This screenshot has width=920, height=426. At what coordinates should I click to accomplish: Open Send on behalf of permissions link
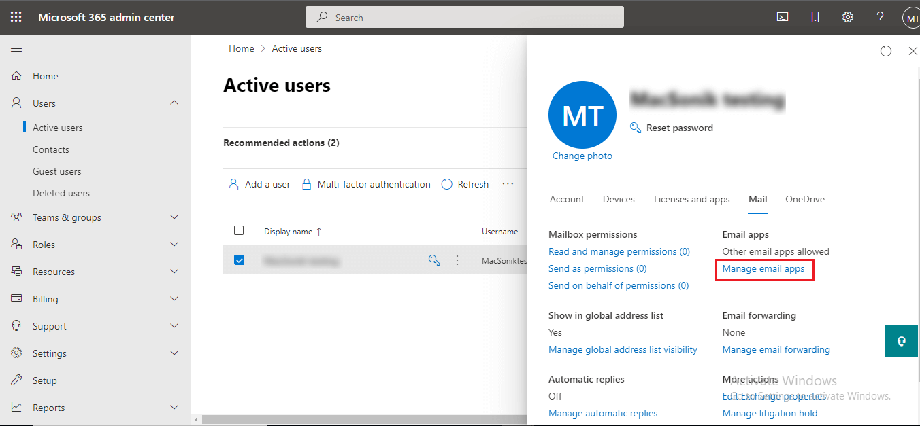tap(619, 285)
